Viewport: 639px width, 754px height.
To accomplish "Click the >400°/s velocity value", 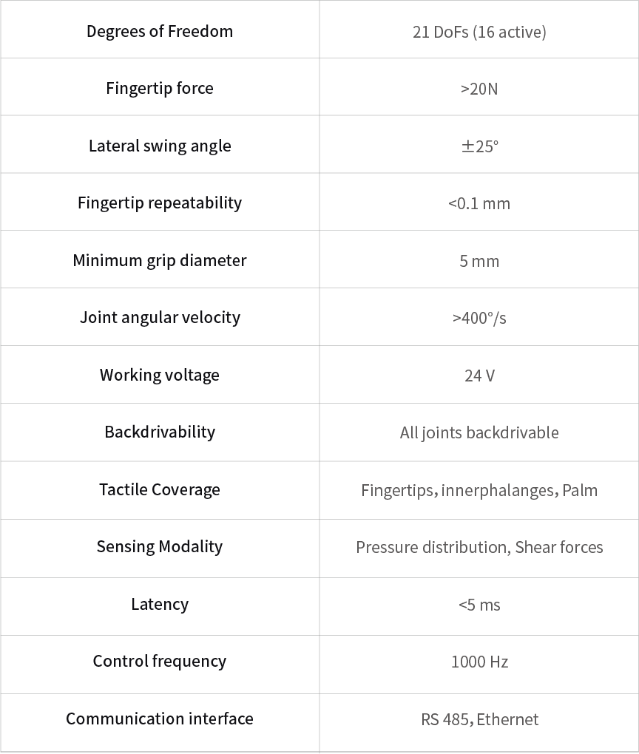I will [479, 318].
